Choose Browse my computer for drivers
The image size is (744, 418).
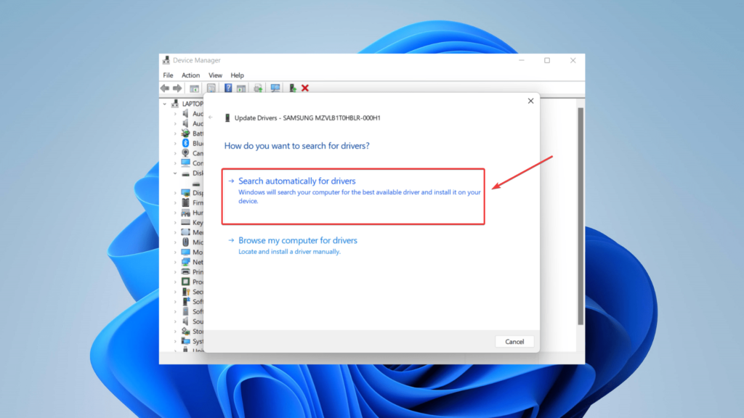pyautogui.click(x=298, y=240)
